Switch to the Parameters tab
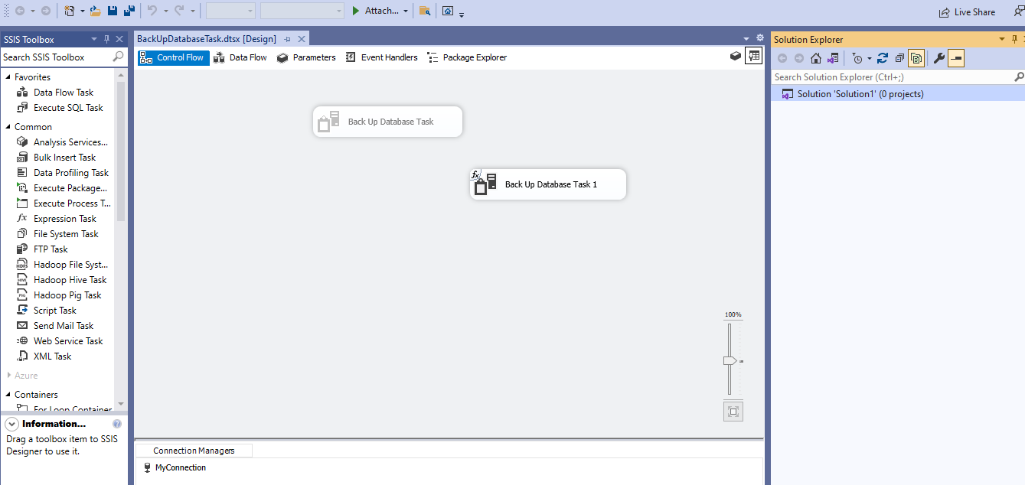Screen dimensions: 1025x485 [306, 57]
